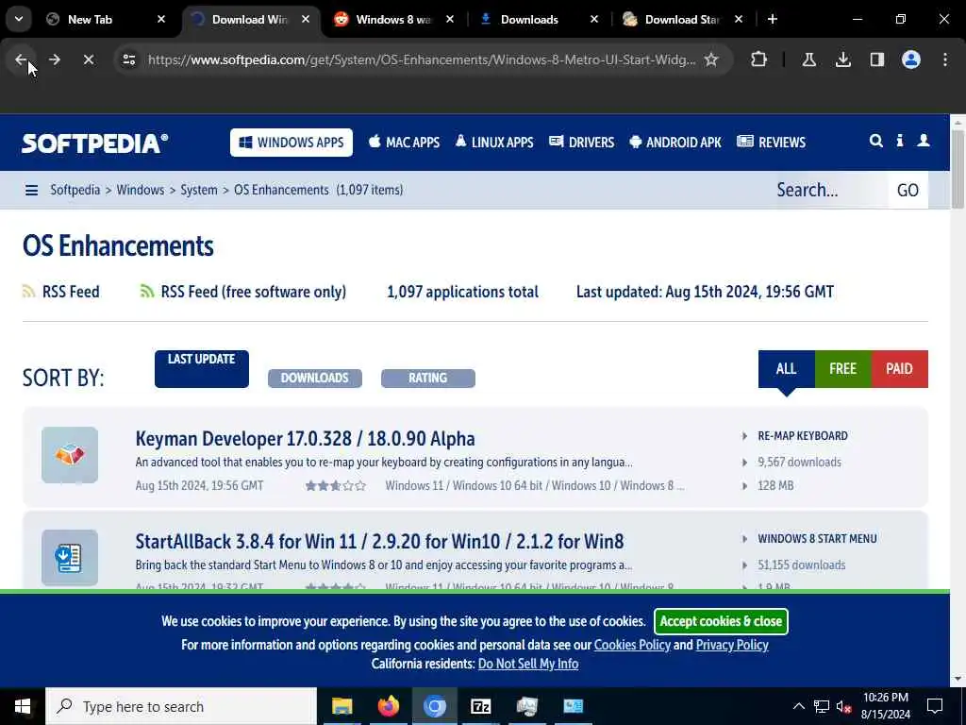Click the GO search button
The height and width of the screenshot is (725, 966).
pyautogui.click(x=908, y=191)
